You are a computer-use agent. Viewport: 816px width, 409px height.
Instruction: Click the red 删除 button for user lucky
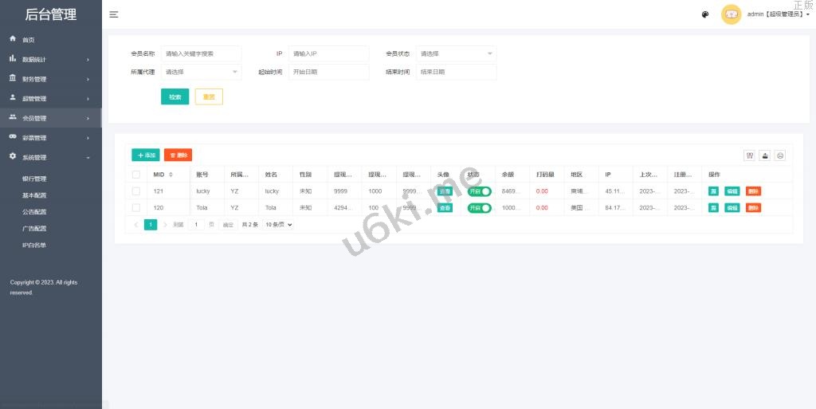[753, 191]
